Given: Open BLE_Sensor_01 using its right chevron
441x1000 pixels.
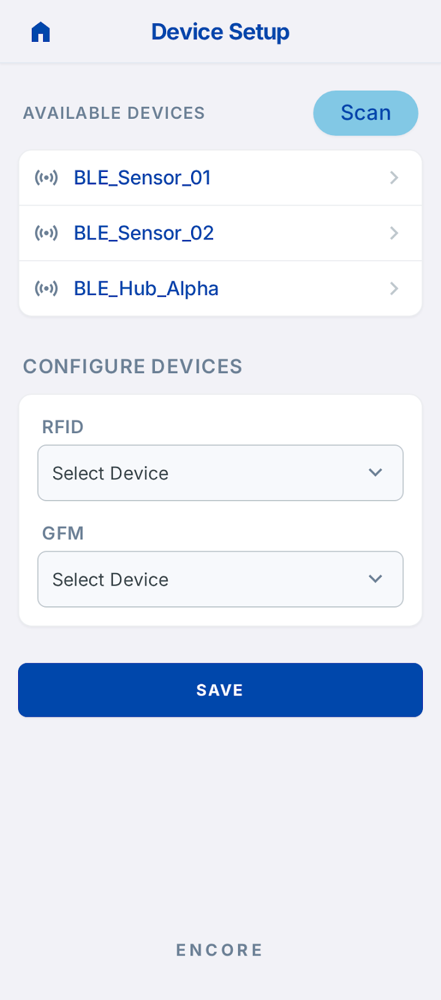Looking at the screenshot, I should 394,178.
